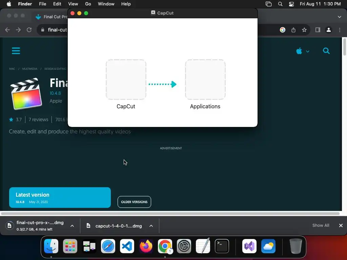Open Launchpad from the Dock

(x=70, y=246)
